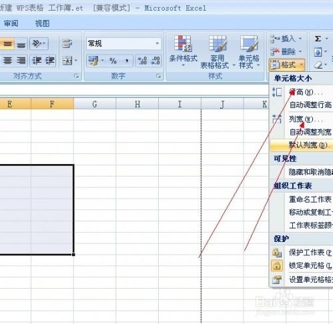Click the middle vertical align icon
Screen dimensions: 333x324
(7, 44)
